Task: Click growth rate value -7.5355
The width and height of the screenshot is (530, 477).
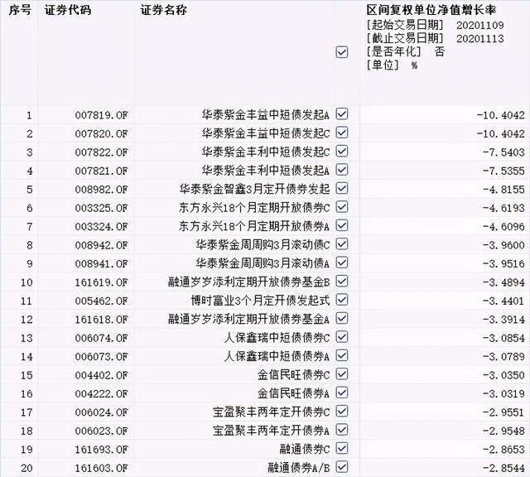Action: pyautogui.click(x=503, y=171)
